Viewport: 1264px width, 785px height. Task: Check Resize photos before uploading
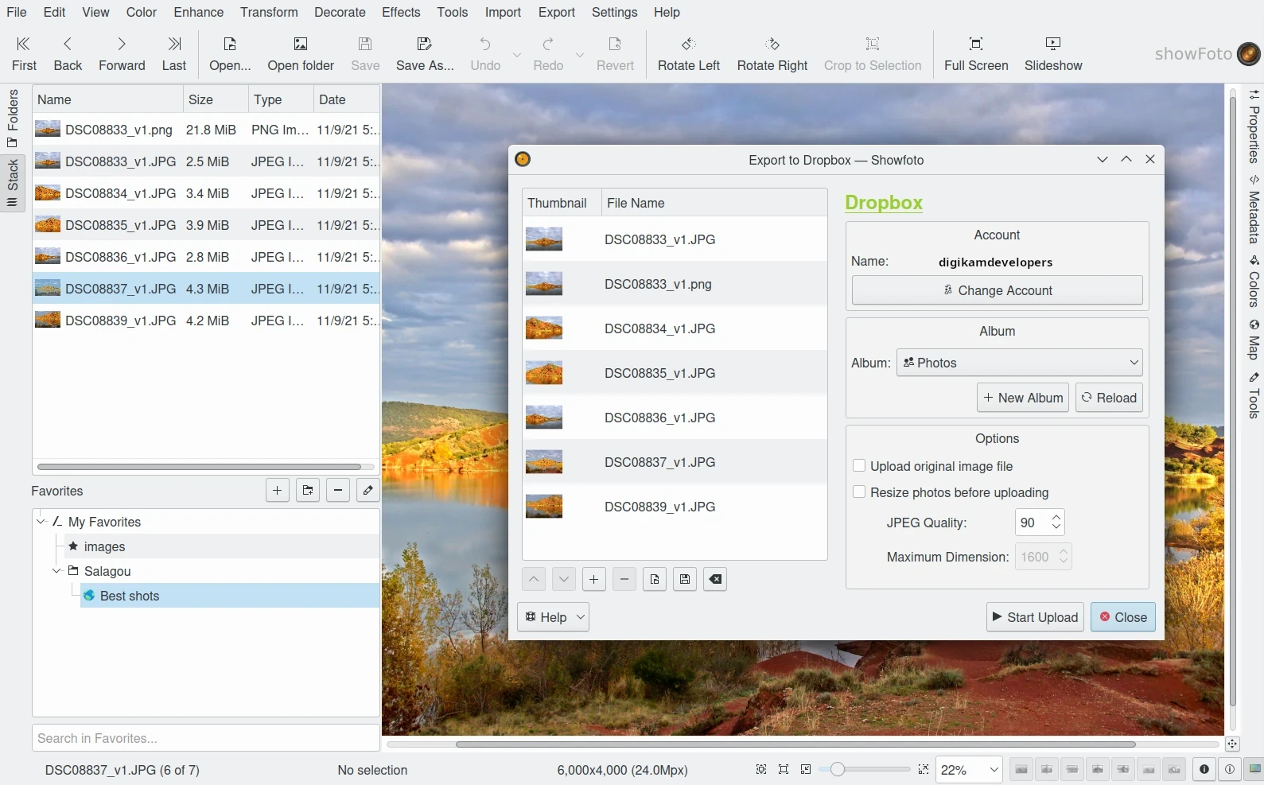pyautogui.click(x=859, y=492)
